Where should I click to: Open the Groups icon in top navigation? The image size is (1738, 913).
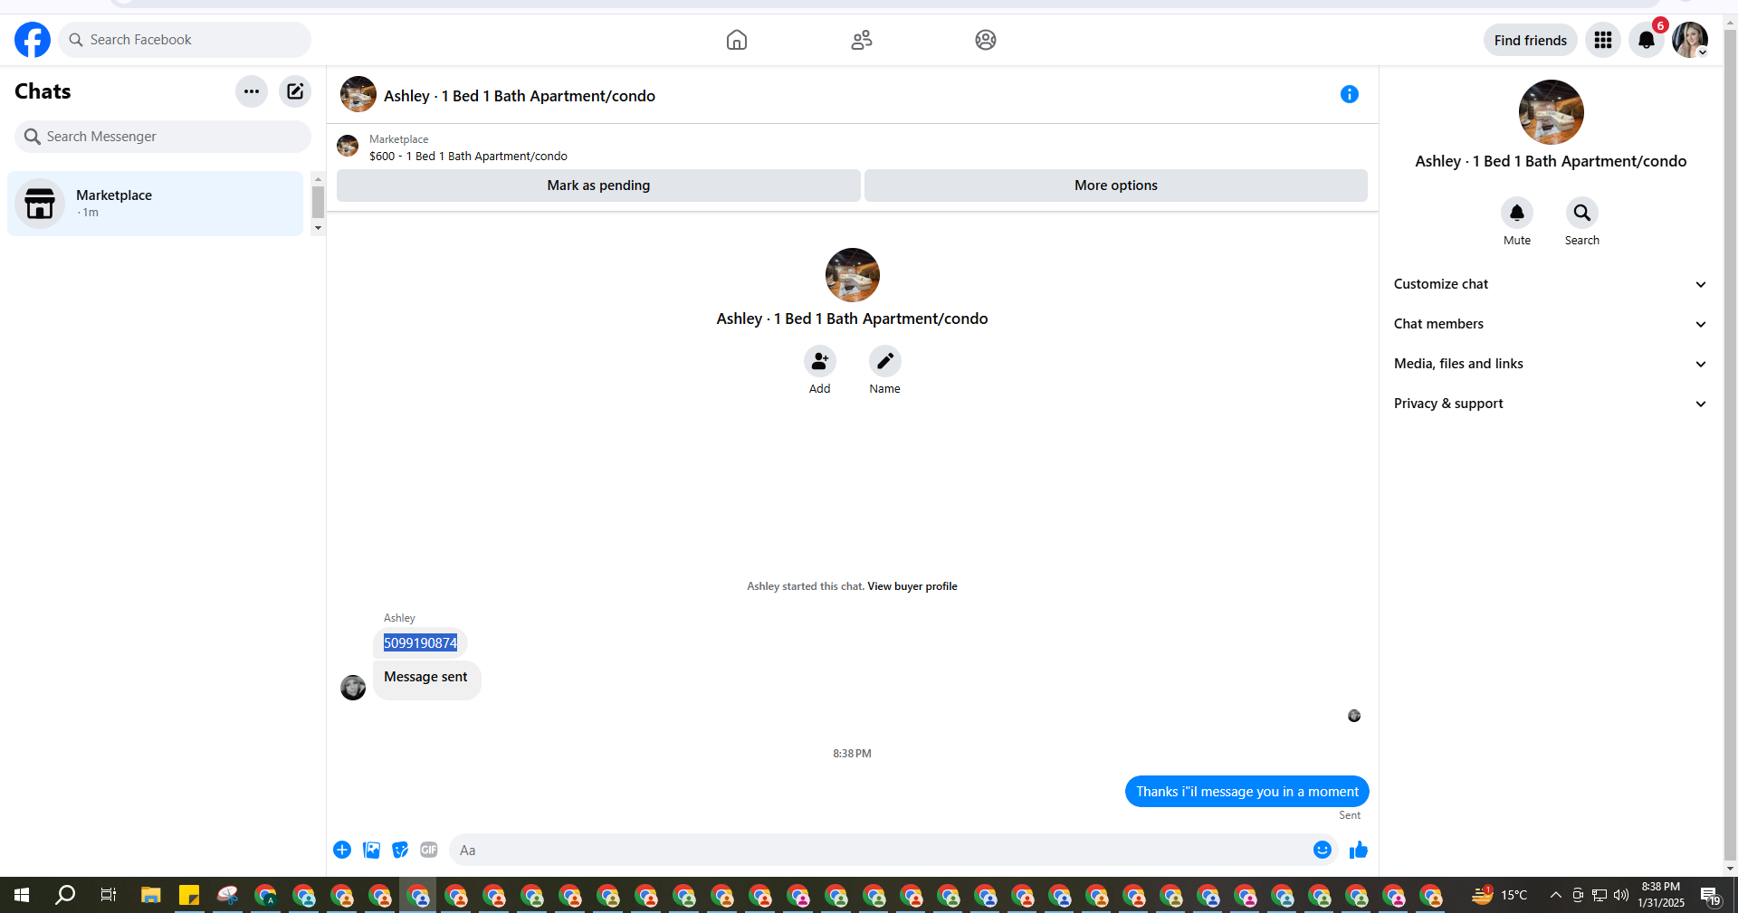(x=986, y=40)
